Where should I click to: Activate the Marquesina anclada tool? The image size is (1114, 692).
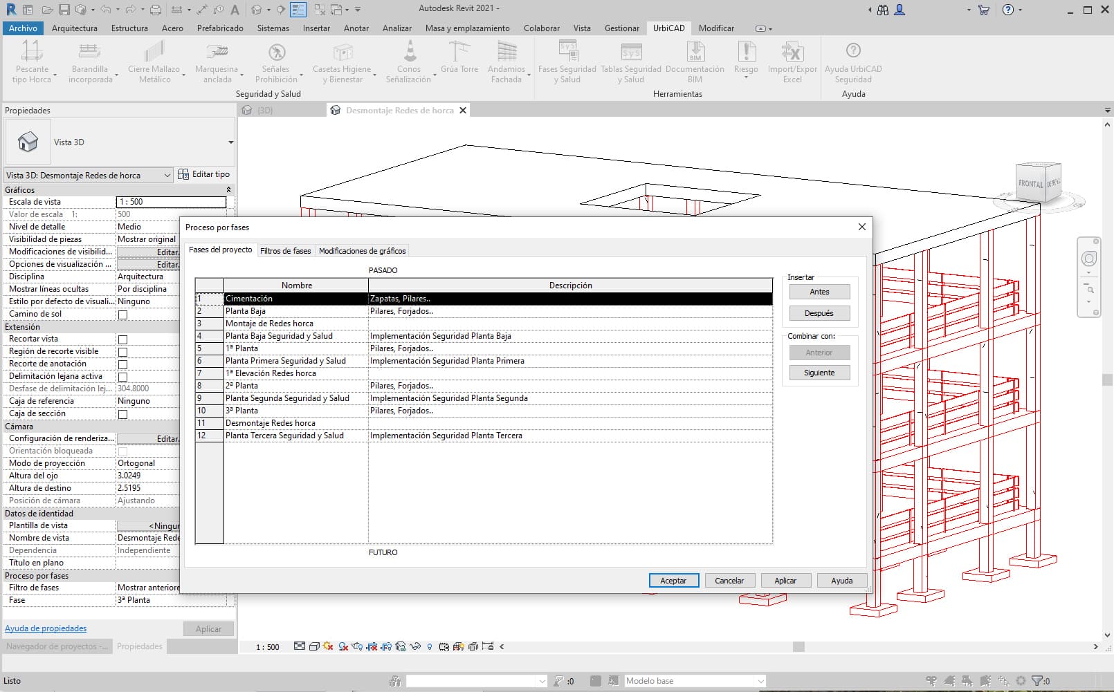tap(217, 62)
